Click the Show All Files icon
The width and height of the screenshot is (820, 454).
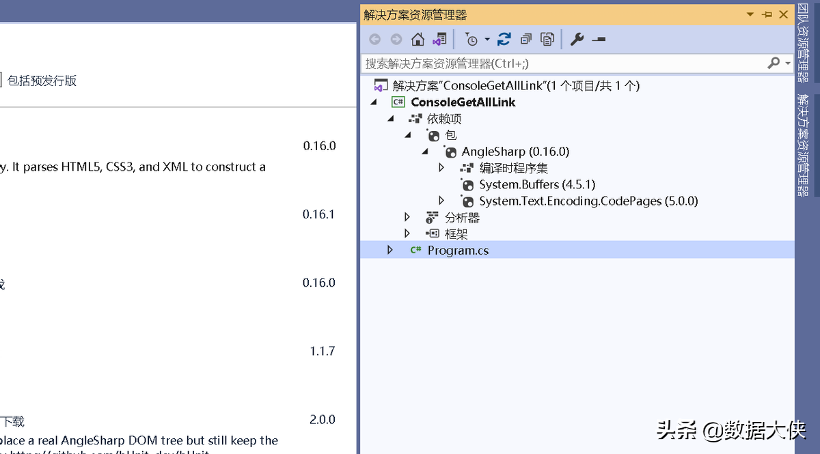click(x=547, y=40)
